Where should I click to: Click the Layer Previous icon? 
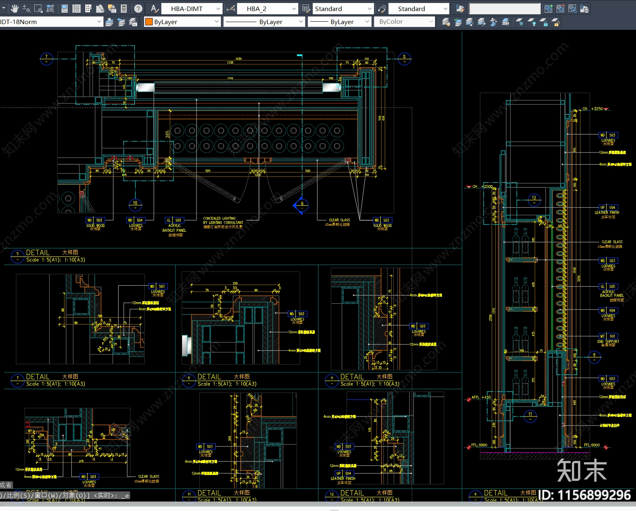coord(121,22)
